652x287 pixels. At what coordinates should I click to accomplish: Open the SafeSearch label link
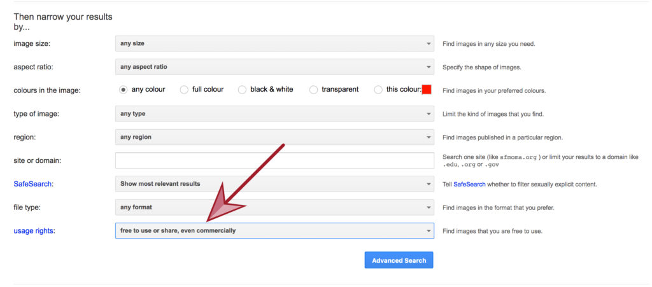[33, 184]
